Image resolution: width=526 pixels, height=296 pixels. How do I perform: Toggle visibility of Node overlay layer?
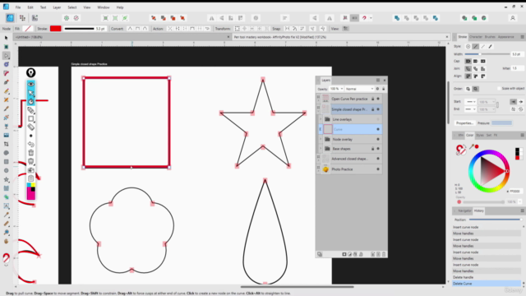(x=378, y=139)
